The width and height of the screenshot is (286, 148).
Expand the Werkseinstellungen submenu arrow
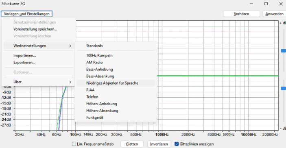tap(70, 46)
